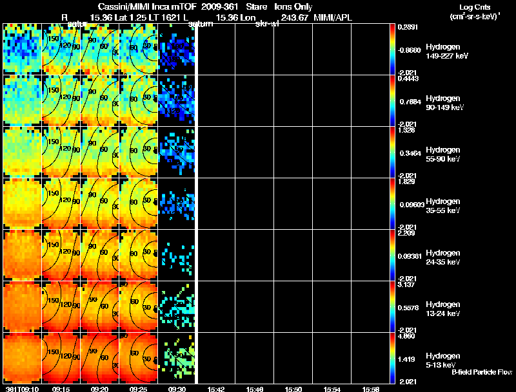
Task: Select the 'Hydrogen 55-90 keV' channel label
Action: click(x=443, y=154)
